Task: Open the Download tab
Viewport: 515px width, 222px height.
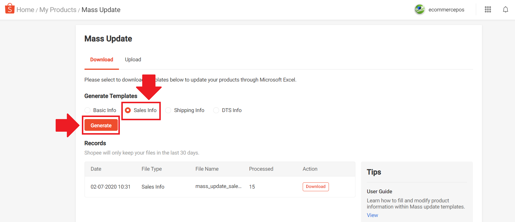Action: point(102,60)
